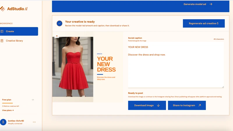Click the bottles-0vfvr9ii store name

pos(16,121)
